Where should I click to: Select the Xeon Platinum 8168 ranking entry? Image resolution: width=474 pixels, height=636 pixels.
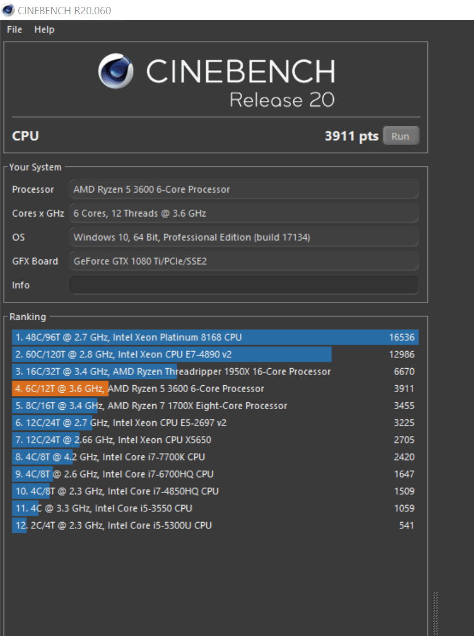point(215,337)
